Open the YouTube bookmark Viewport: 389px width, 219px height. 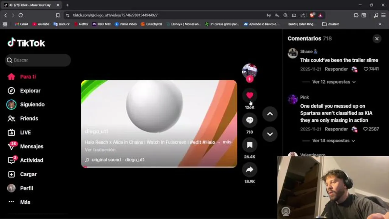click(41, 24)
